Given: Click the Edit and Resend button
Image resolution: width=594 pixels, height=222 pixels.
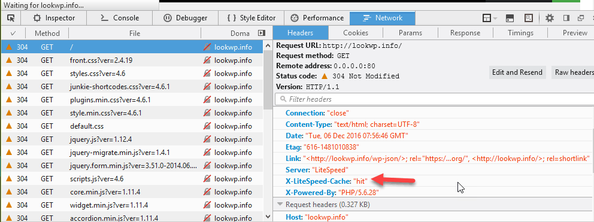Looking at the screenshot, I should pos(517,72).
